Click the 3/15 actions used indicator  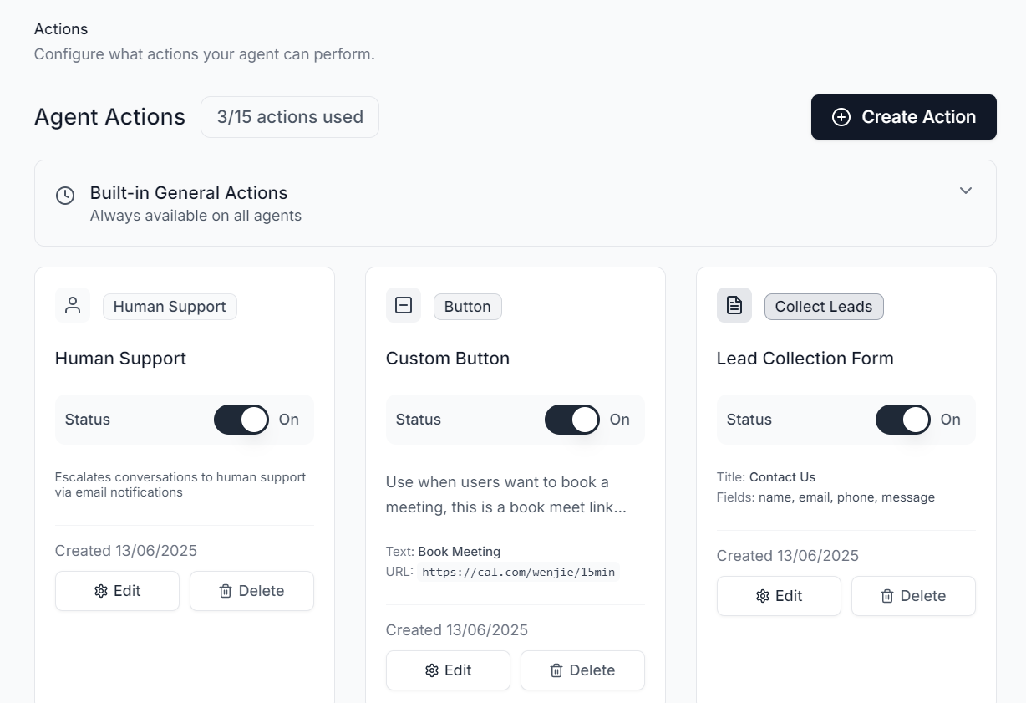coord(289,117)
